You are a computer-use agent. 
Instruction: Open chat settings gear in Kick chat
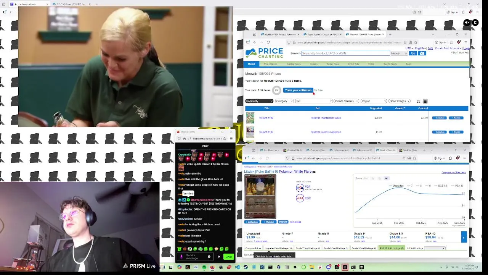(219, 257)
